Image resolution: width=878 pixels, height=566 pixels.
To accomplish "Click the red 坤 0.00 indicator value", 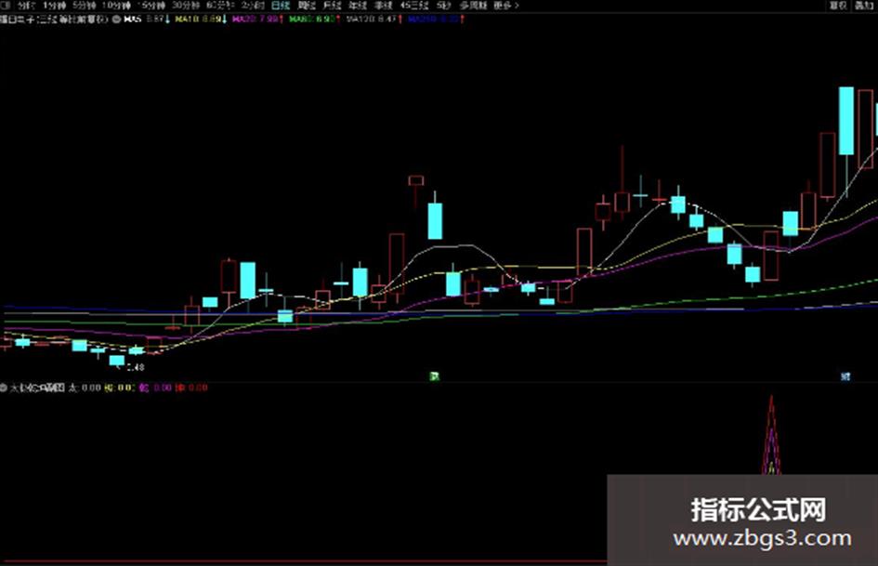I will tap(191, 388).
